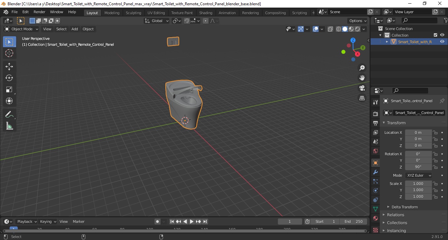Switch to the Shading workspace tab
This screenshot has width=448, height=240.
(x=206, y=13)
